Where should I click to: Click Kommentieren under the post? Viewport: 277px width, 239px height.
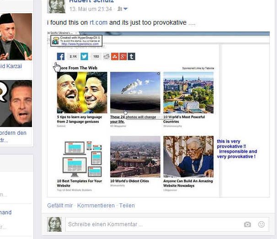click(96, 206)
